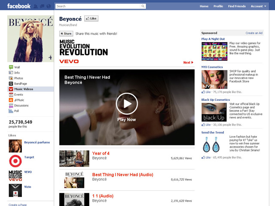The width and height of the screenshot is (275, 206).
Task: Play the Best Thing I Never Had video
Action: click(x=127, y=103)
